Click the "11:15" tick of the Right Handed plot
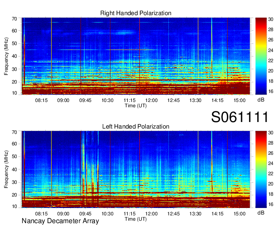 (130, 100)
